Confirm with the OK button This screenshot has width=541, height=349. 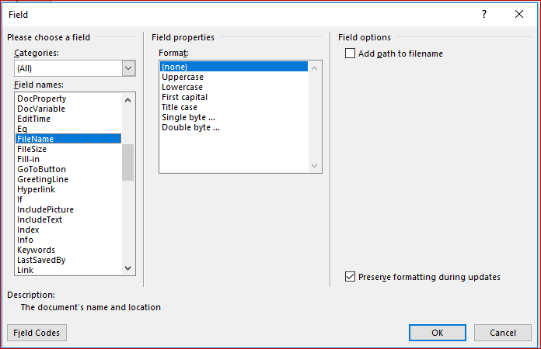[437, 333]
